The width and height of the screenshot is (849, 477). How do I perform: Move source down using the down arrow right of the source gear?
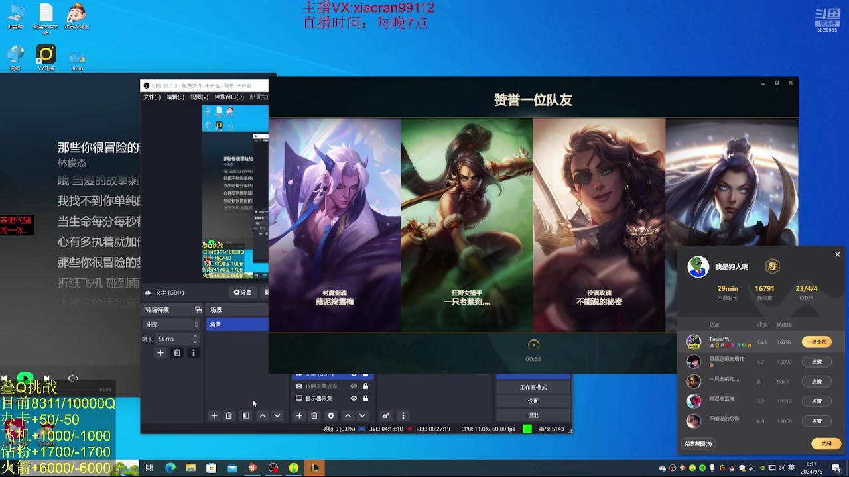(x=362, y=415)
